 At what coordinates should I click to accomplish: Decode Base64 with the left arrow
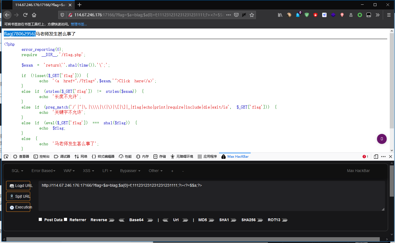click(x=122, y=220)
